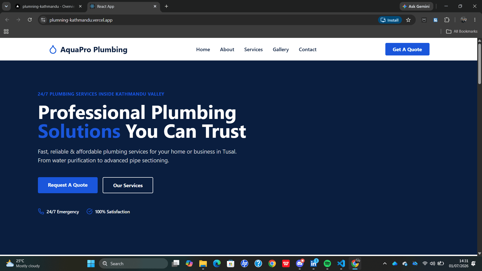This screenshot has height=271, width=482.
Task: Open the apps grid in bookmarks bar
Action: pyautogui.click(x=6, y=31)
